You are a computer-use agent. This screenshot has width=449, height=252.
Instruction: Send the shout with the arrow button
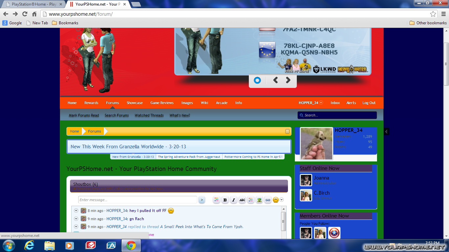click(201, 200)
